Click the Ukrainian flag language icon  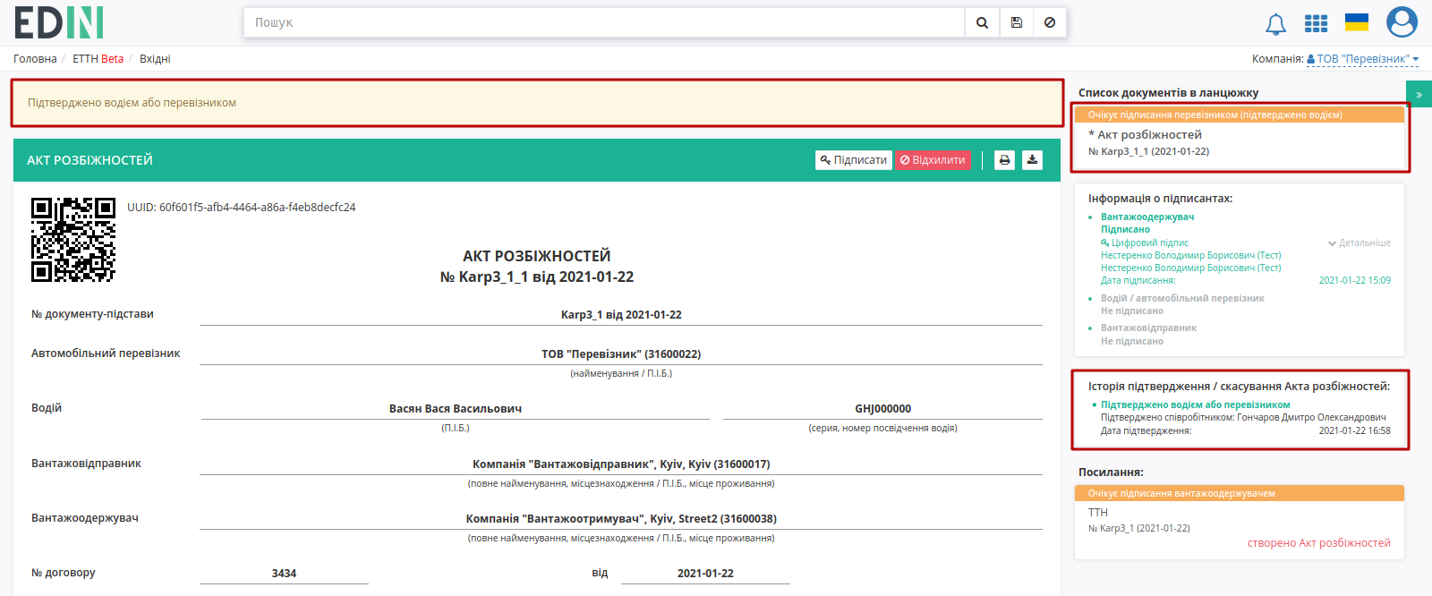[x=1357, y=22]
